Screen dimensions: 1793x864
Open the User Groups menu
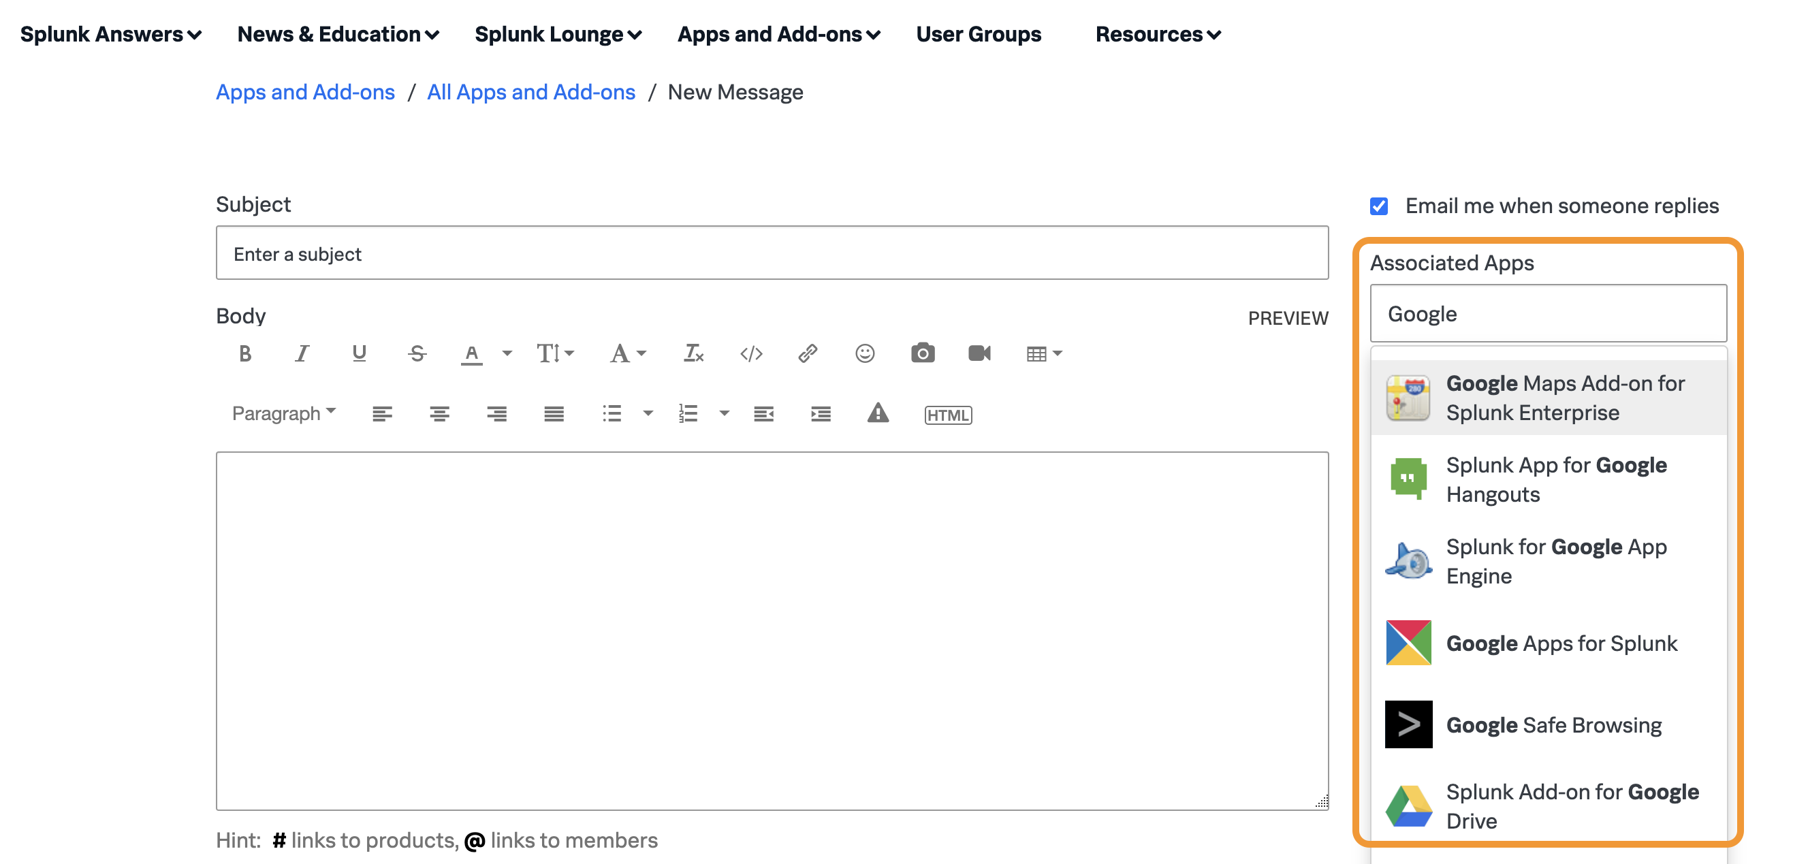pos(978,33)
